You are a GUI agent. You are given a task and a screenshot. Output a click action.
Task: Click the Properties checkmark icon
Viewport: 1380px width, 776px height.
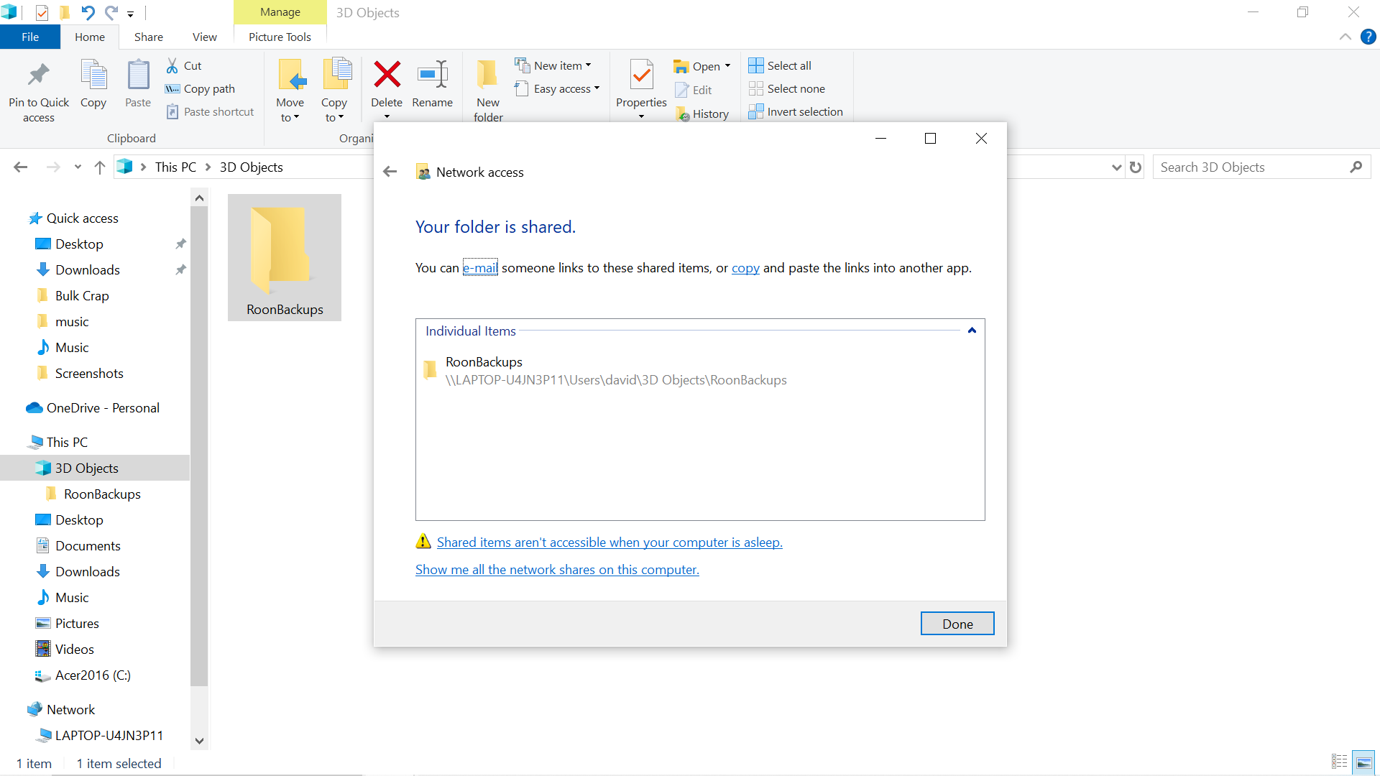[641, 75]
